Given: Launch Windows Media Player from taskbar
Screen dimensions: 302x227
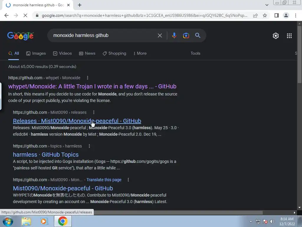Looking at the screenshot, I should [44, 221].
